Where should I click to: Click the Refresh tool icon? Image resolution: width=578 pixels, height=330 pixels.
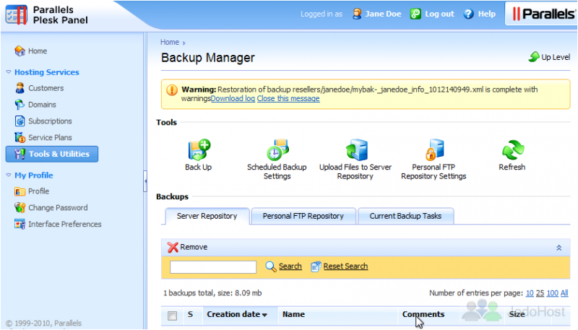click(513, 150)
